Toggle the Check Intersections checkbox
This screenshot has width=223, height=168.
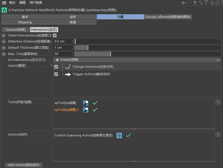point(55,35)
